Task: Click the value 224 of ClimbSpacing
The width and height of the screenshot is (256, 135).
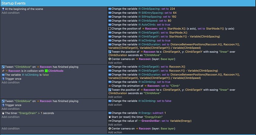Action: coord(172,9)
